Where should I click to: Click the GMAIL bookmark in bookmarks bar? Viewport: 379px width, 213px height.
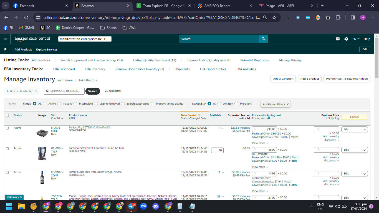[x=27, y=28]
